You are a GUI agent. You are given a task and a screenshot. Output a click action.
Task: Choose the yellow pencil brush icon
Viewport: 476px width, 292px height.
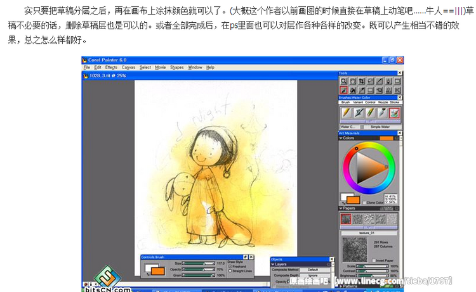pyautogui.click(x=346, y=113)
